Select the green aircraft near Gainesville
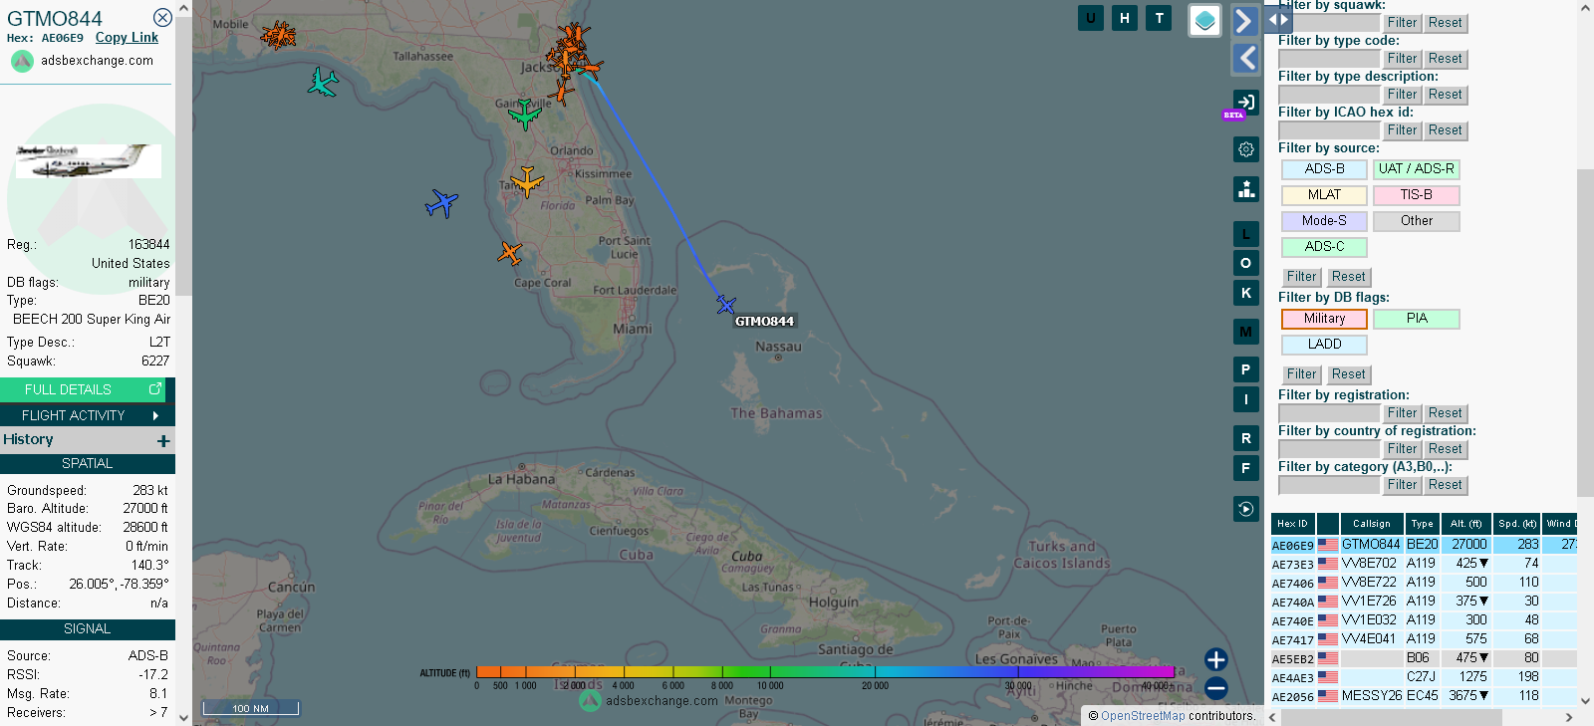This screenshot has height=726, width=1594. (524, 115)
